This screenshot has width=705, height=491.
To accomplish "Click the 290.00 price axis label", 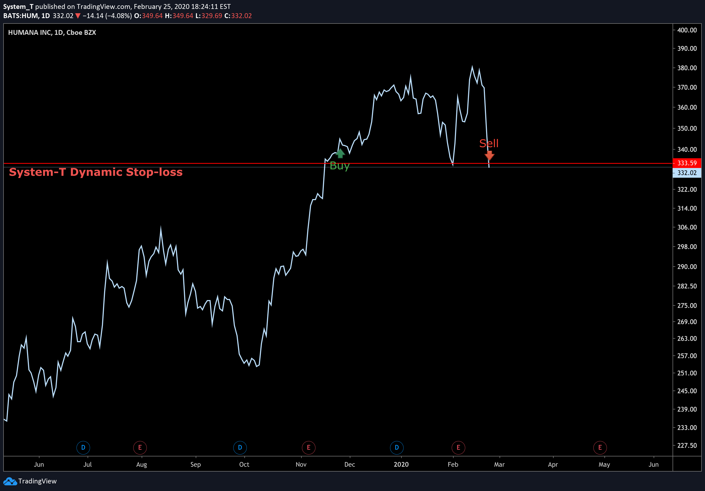I will pyautogui.click(x=687, y=267).
